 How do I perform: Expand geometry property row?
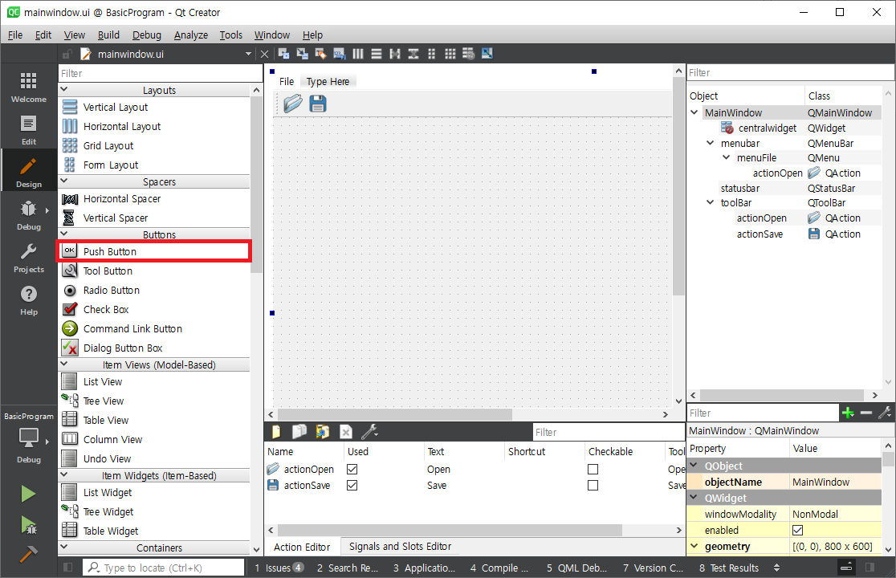pyautogui.click(x=694, y=546)
